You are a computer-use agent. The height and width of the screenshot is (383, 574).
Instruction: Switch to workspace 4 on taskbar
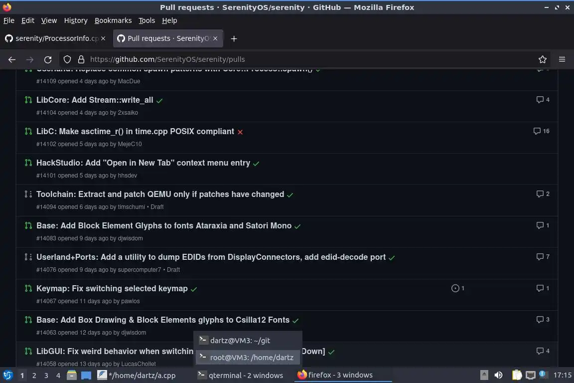(58, 376)
